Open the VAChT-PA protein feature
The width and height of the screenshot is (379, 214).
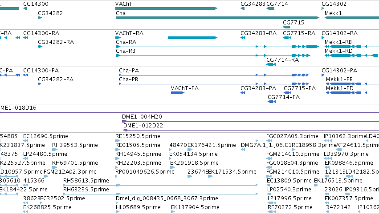(x=177, y=93)
